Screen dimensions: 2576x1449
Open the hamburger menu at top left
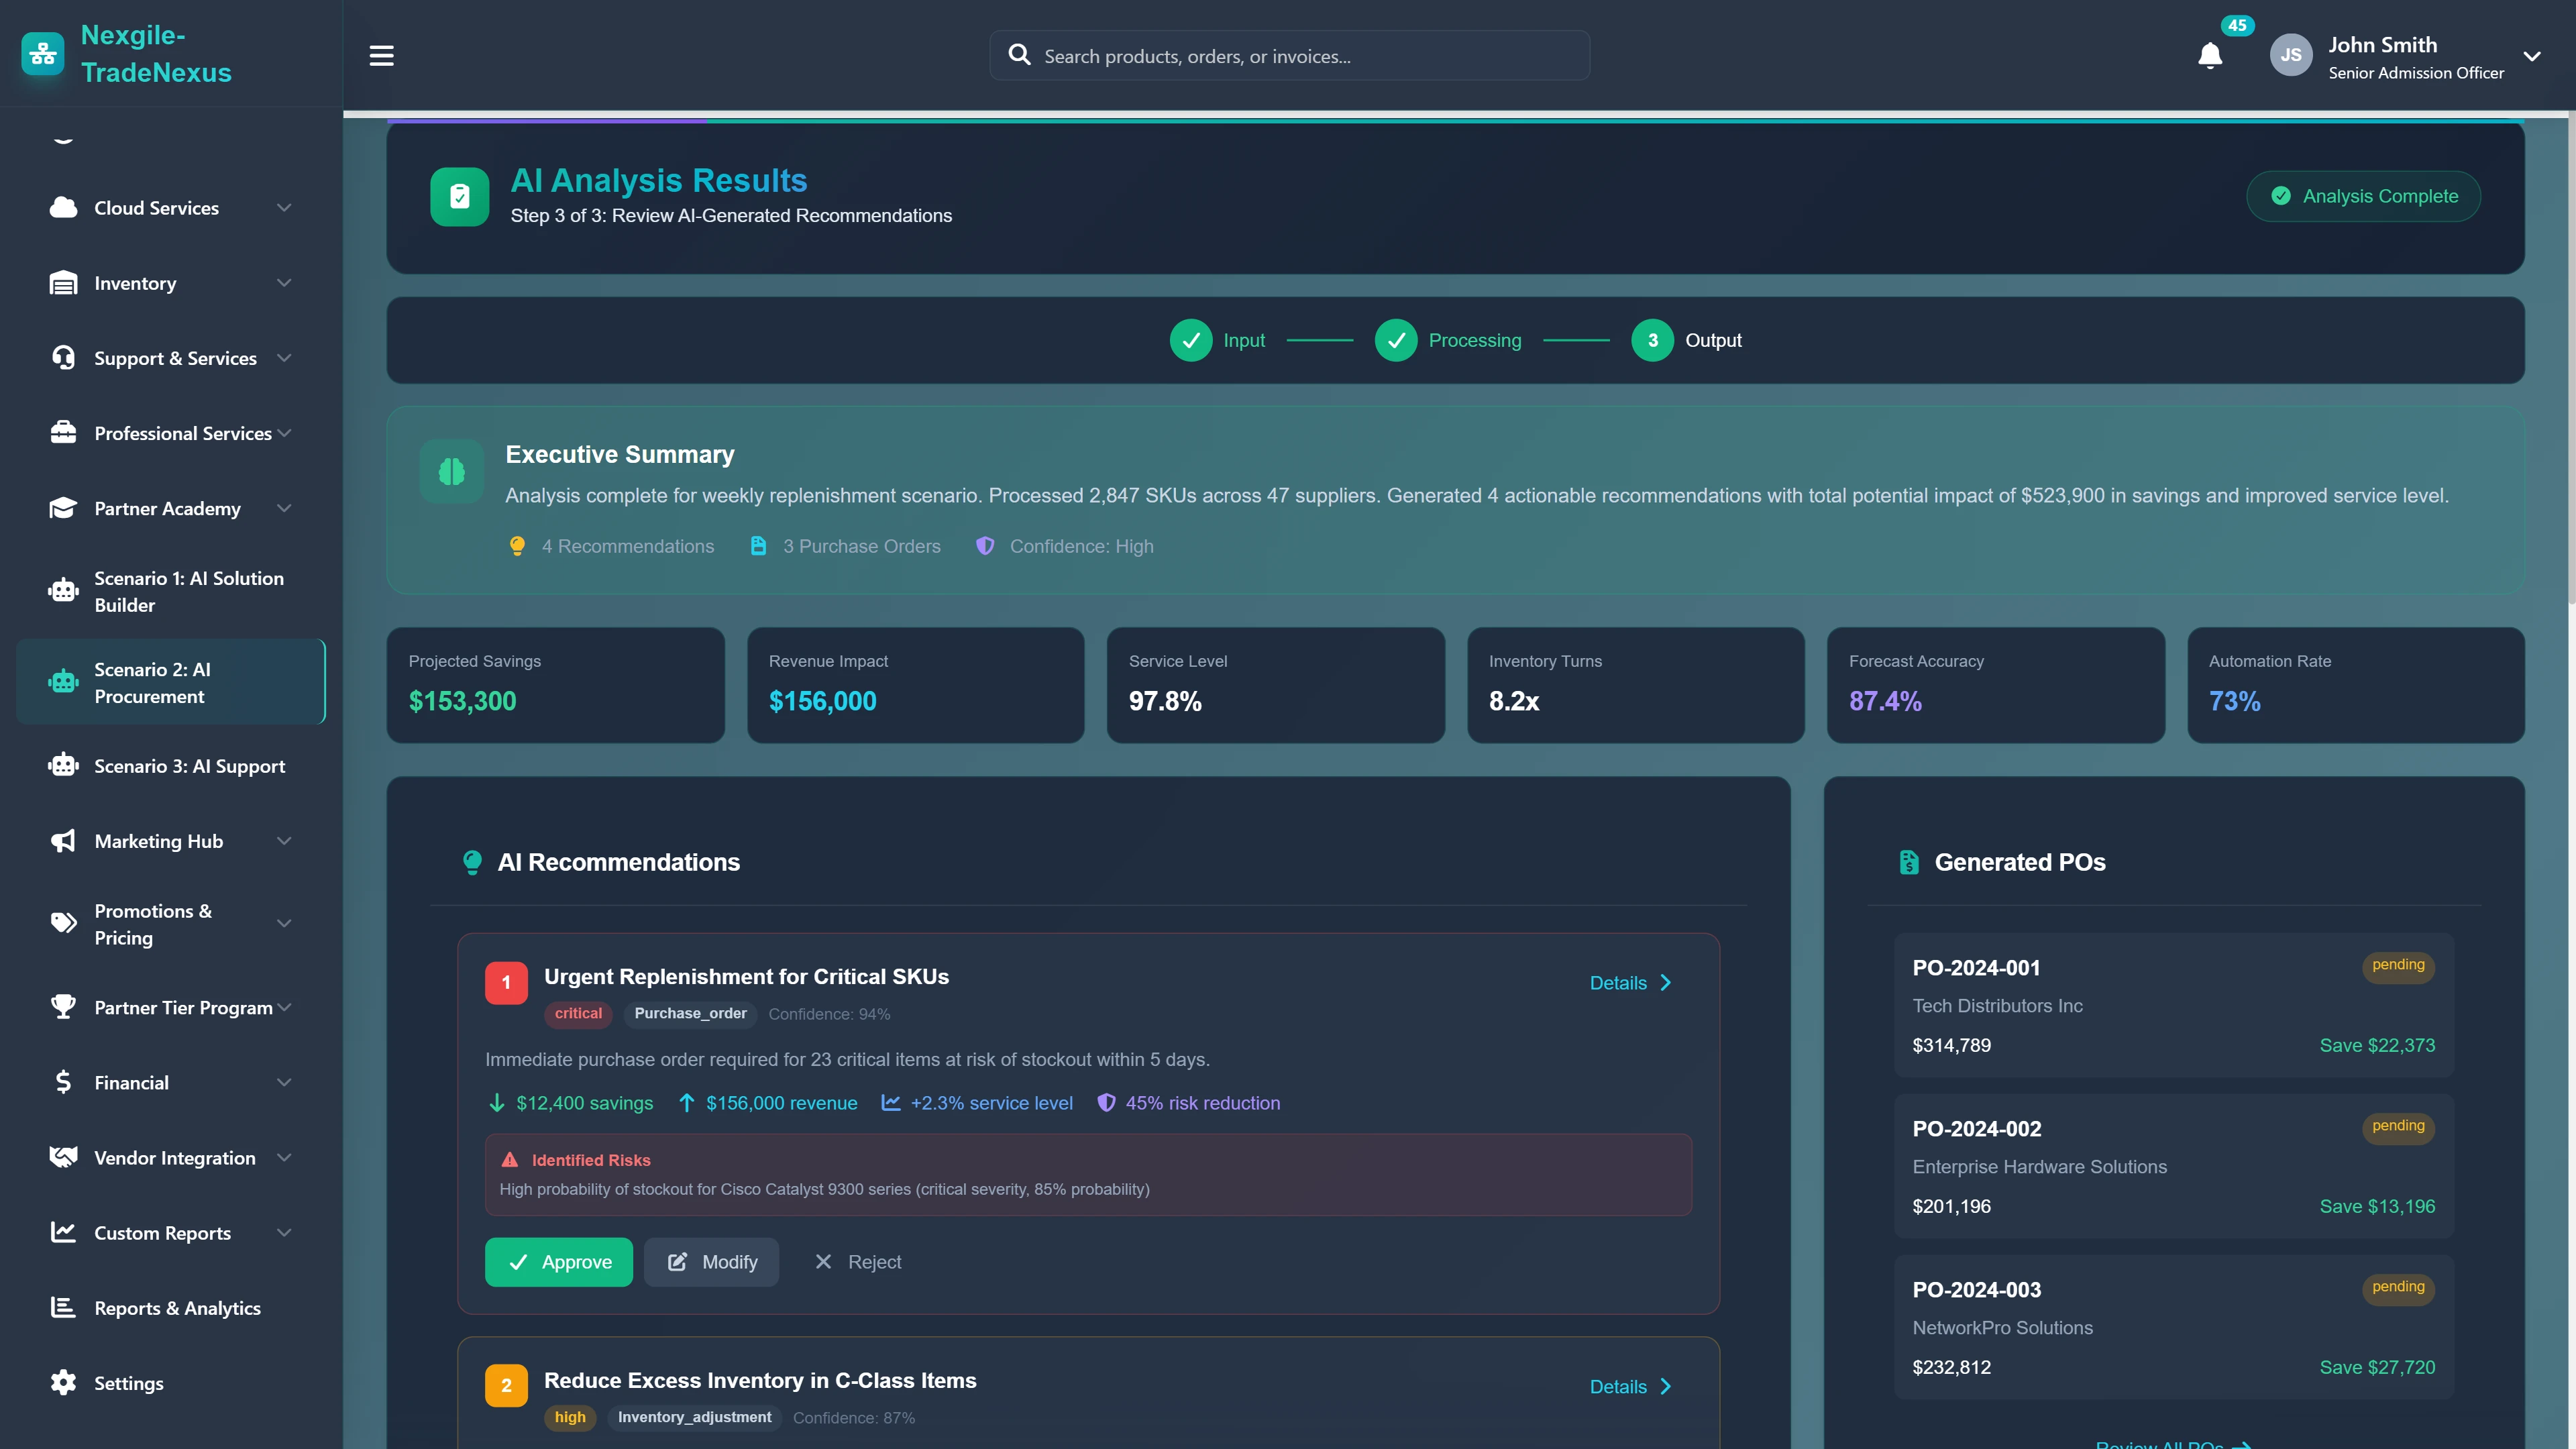point(381,55)
